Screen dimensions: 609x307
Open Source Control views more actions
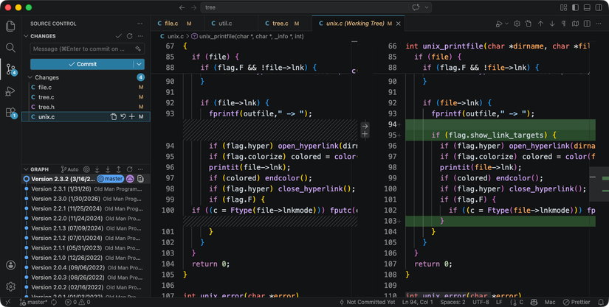(140, 24)
